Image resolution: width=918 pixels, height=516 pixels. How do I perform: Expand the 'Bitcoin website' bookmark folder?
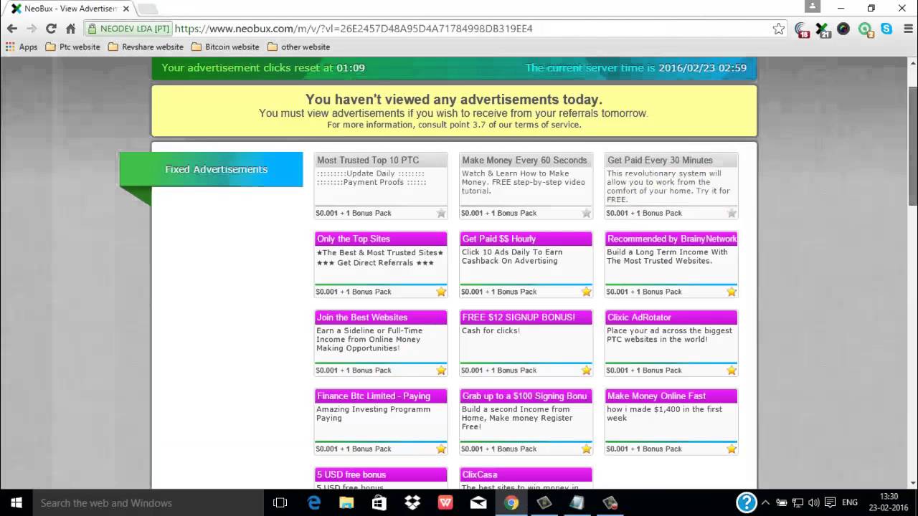[x=225, y=47]
